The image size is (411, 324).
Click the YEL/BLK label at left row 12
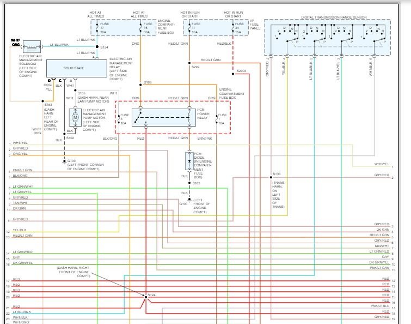tap(20, 230)
